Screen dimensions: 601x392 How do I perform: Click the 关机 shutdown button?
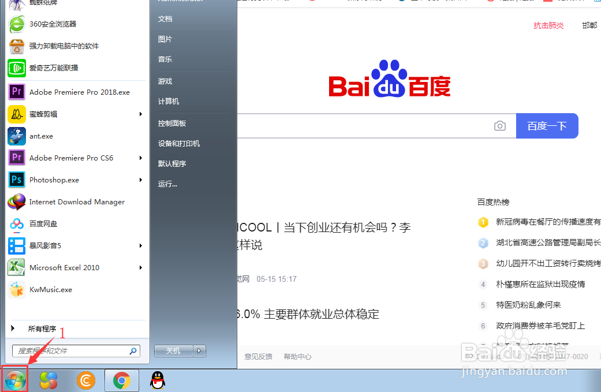[174, 350]
